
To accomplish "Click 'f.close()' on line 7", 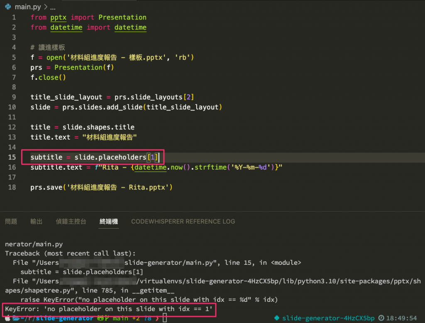I will (48, 77).
